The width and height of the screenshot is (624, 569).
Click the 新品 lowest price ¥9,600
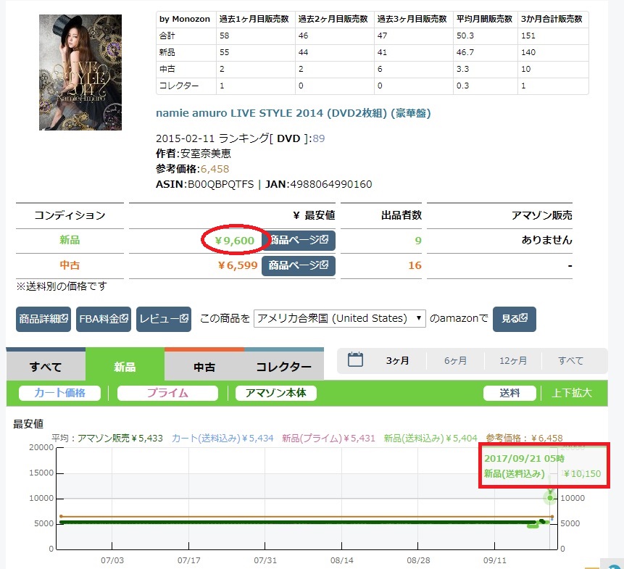pyautogui.click(x=234, y=241)
